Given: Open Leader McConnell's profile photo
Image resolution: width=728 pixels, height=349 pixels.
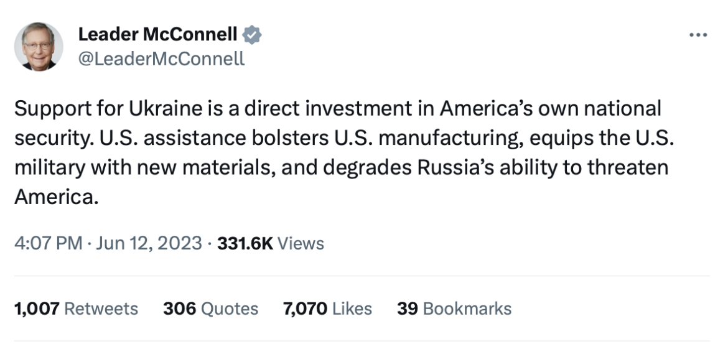Looking at the screenshot, I should [x=39, y=47].
